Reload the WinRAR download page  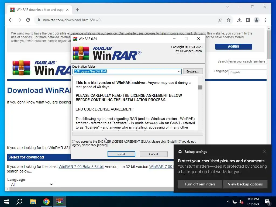tap(28, 20)
